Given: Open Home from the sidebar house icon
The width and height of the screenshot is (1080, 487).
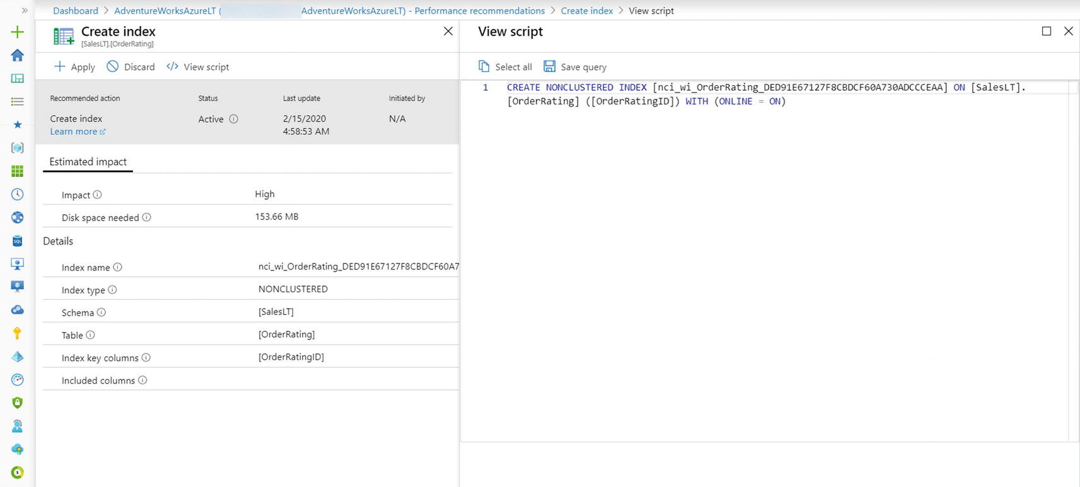Looking at the screenshot, I should pos(18,55).
